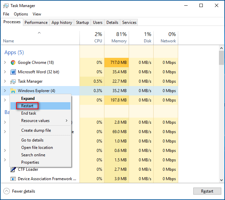The width and height of the screenshot is (225, 200).
Task: Open the Resource values submenu
Action: (40, 121)
